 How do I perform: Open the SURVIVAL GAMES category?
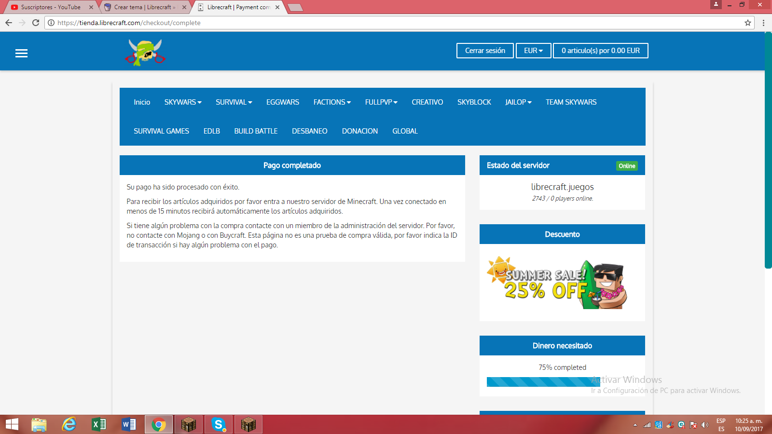point(161,131)
